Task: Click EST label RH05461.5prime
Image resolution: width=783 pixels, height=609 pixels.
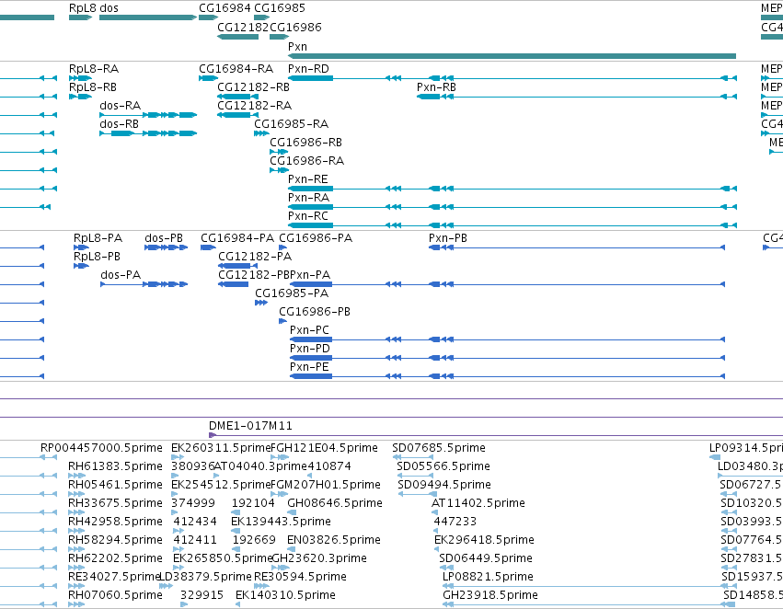Action: coord(115,485)
